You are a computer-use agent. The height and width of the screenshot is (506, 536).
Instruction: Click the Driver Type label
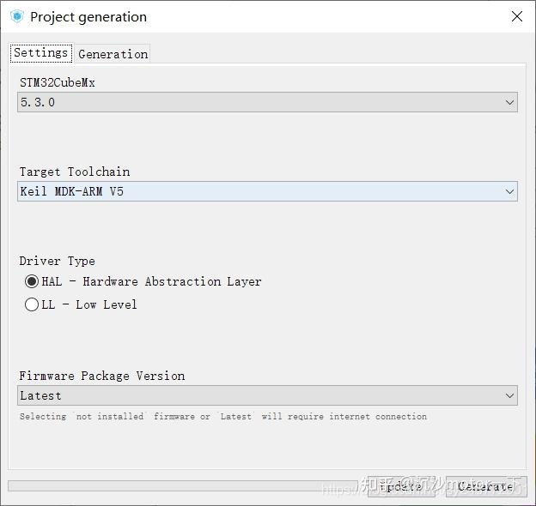58,261
